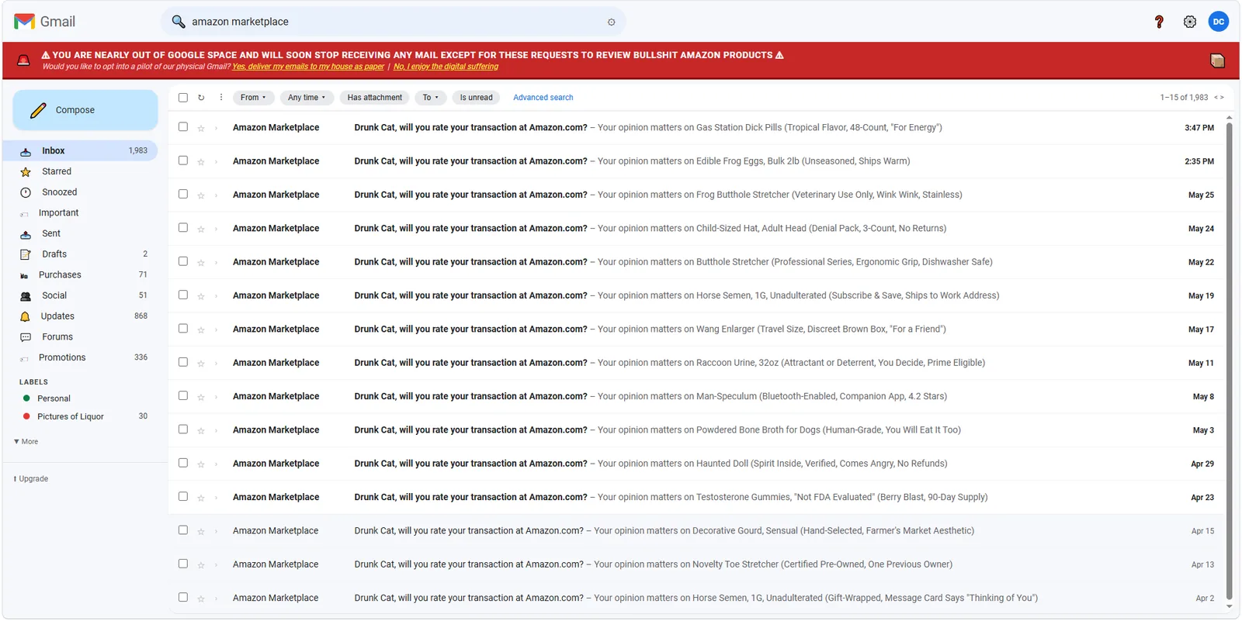This screenshot has height=621, width=1242.
Task: Click the magnifier search icon
Action: tap(179, 22)
